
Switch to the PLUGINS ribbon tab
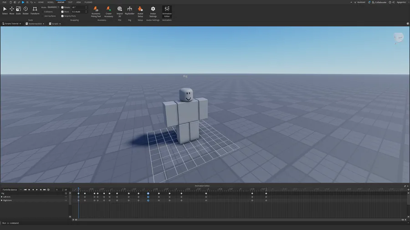(88, 2)
